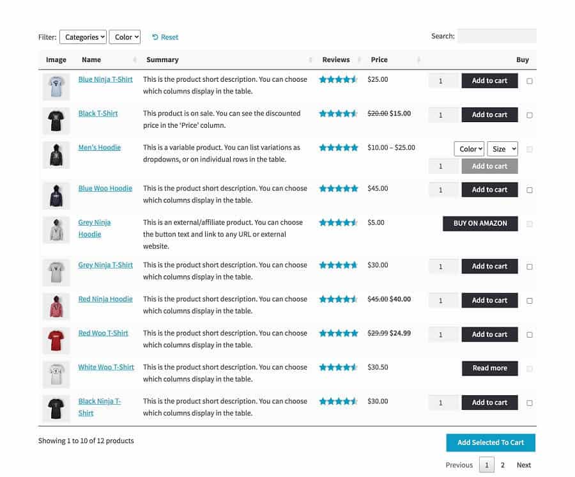Open White Woo T-Shirt product thumbnail
Image resolution: width=575 pixels, height=477 pixels.
pos(56,375)
